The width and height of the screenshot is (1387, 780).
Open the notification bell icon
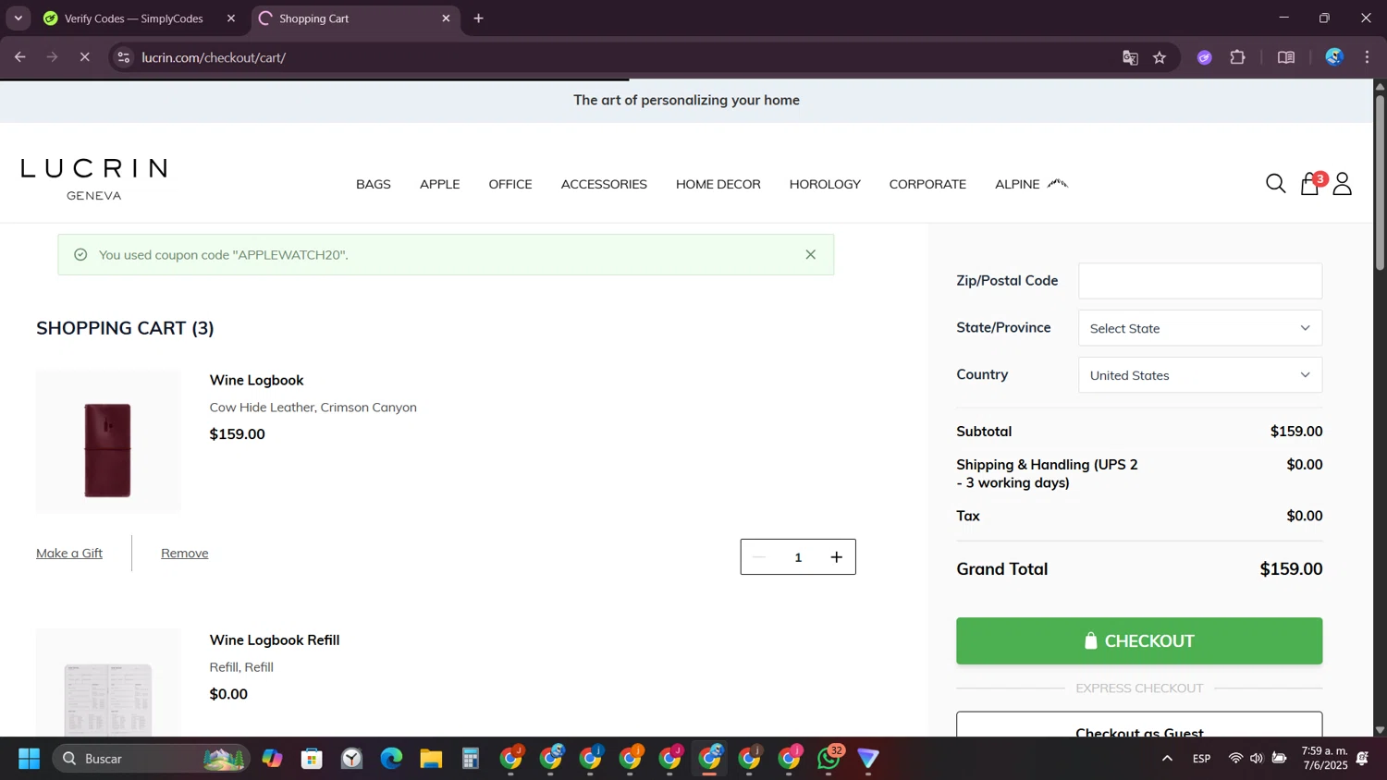(1362, 759)
